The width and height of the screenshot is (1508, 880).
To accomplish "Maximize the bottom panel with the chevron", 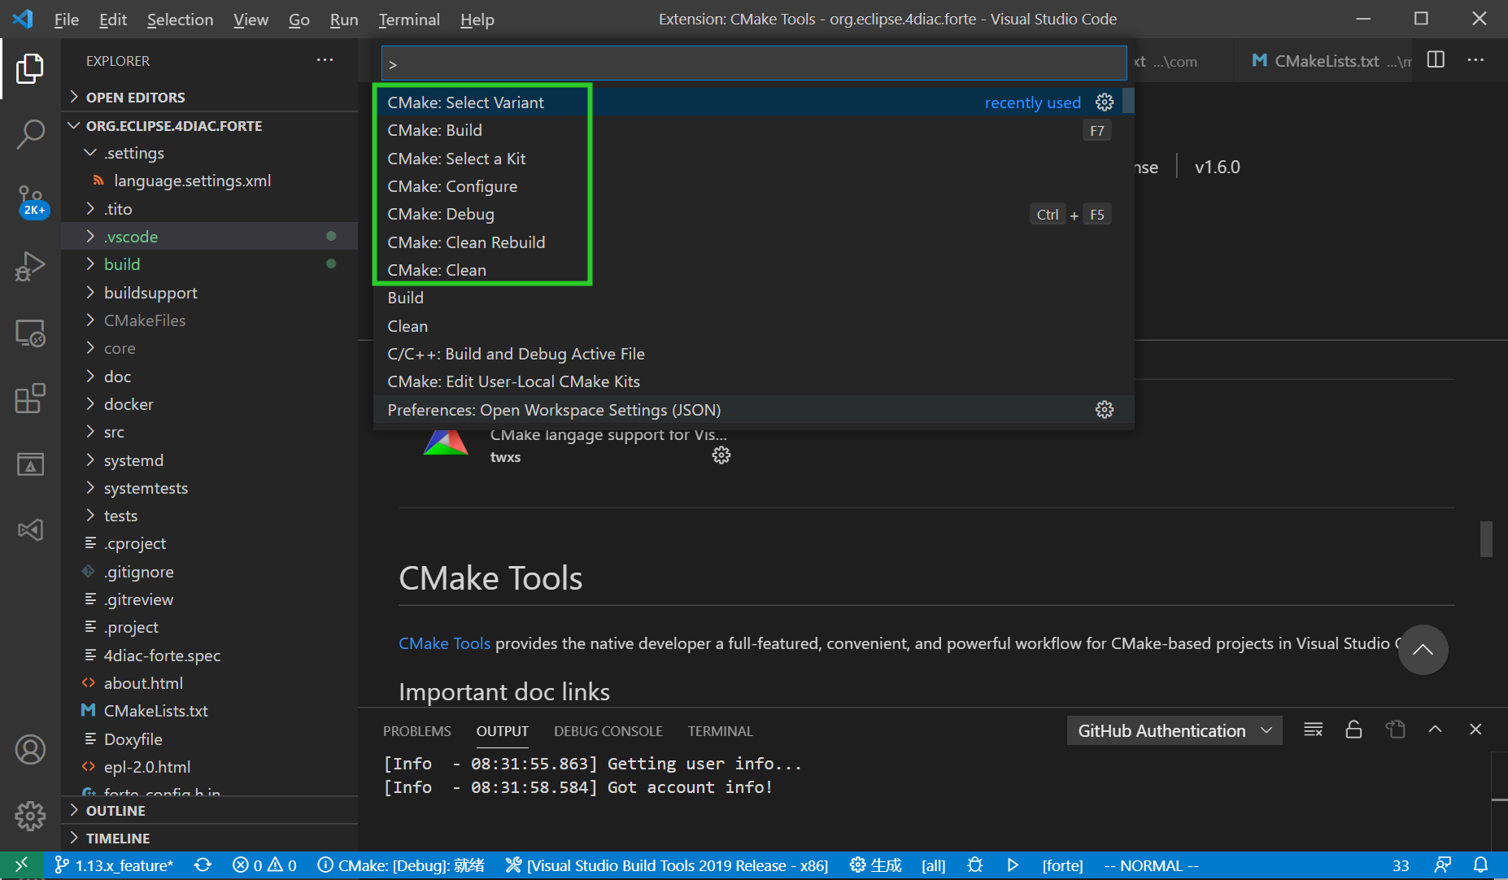I will 1436,729.
